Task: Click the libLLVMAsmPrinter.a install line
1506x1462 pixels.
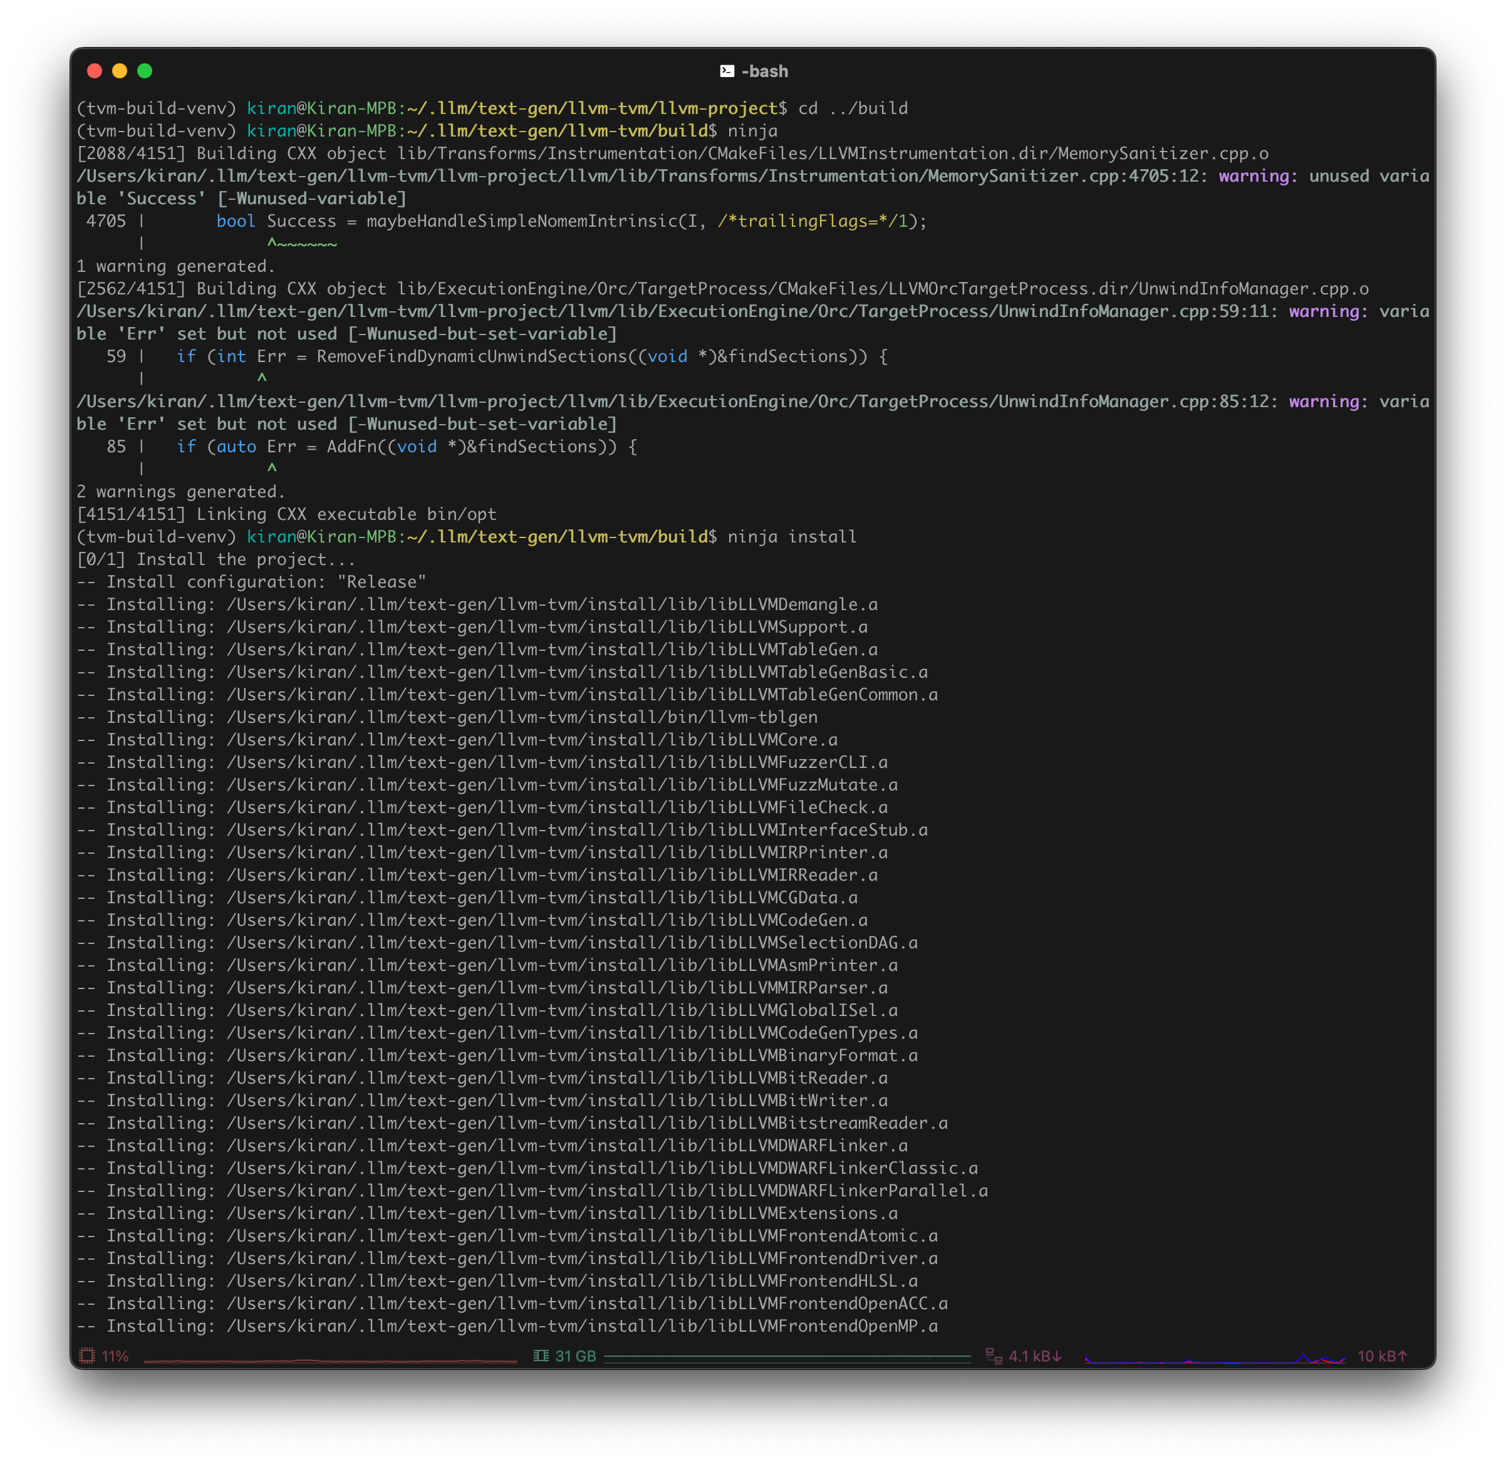Action: tap(487, 966)
